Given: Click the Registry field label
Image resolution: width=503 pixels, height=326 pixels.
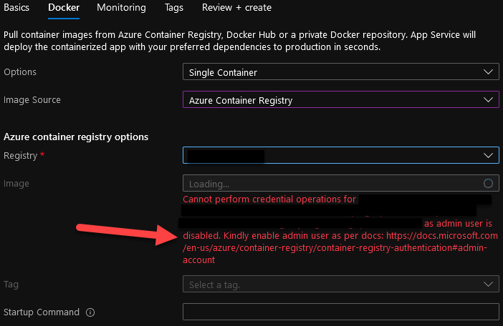Looking at the screenshot, I should pyautogui.click(x=19, y=155).
